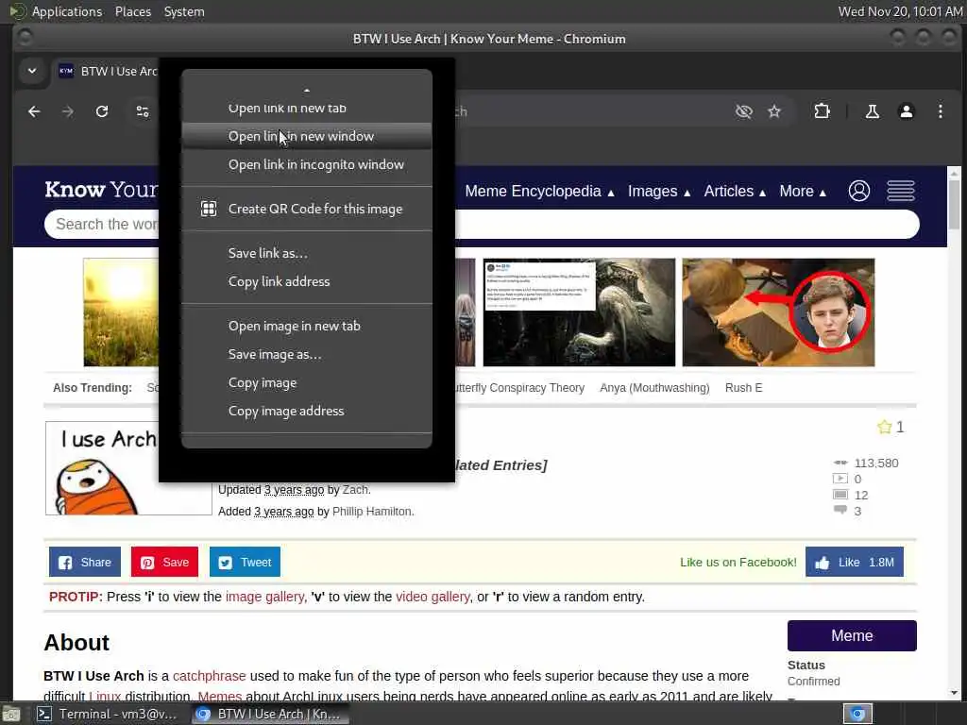Click the QR code icon in context menu
Image resolution: width=967 pixels, height=725 pixels.
click(x=209, y=209)
